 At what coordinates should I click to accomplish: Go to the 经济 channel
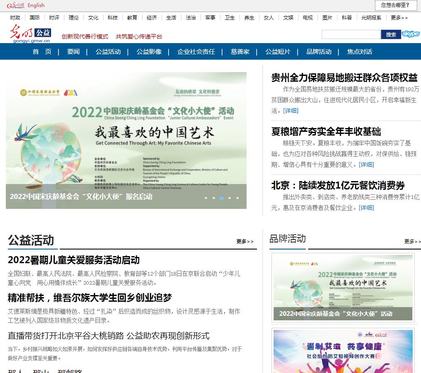coord(152,18)
